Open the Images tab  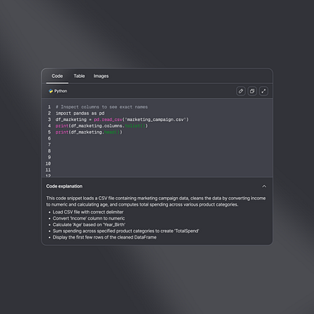click(101, 76)
